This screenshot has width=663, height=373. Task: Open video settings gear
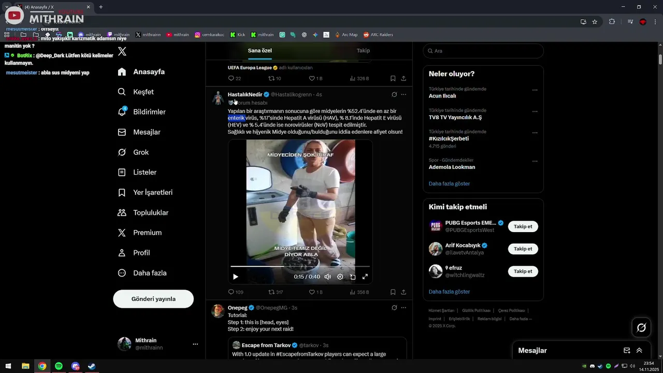click(340, 277)
